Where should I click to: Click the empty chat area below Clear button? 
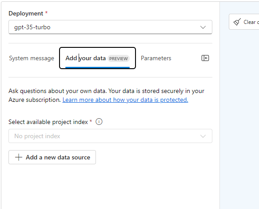tap(239, 115)
